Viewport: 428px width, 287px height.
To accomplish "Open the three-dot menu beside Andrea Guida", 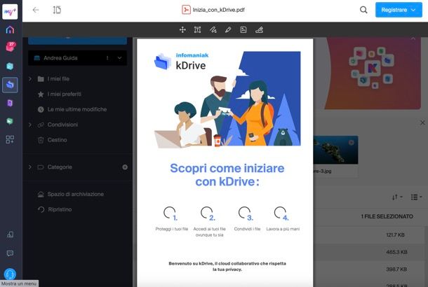I will [107, 58].
